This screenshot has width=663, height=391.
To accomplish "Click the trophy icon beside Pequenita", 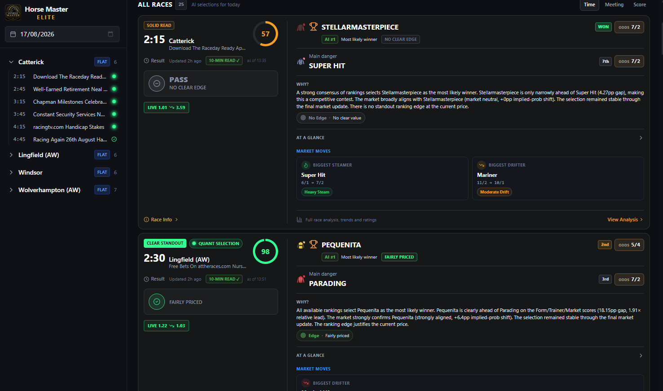I will (314, 245).
